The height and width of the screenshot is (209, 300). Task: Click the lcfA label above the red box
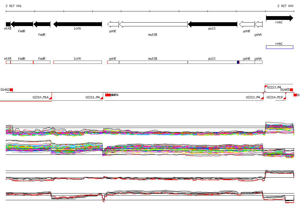[x=77, y=59]
